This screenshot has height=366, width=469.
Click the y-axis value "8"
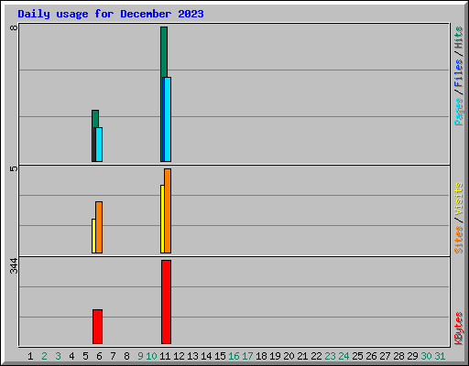(x=14, y=27)
